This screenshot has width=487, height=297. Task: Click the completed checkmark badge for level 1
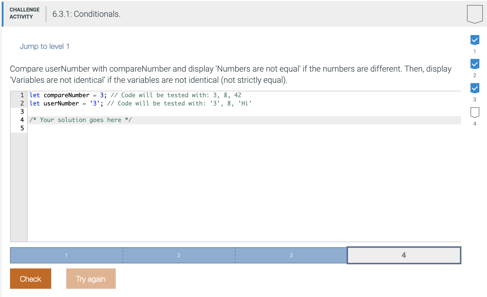click(x=475, y=40)
